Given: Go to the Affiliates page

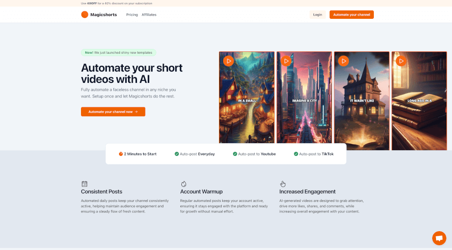Looking at the screenshot, I should [x=149, y=15].
